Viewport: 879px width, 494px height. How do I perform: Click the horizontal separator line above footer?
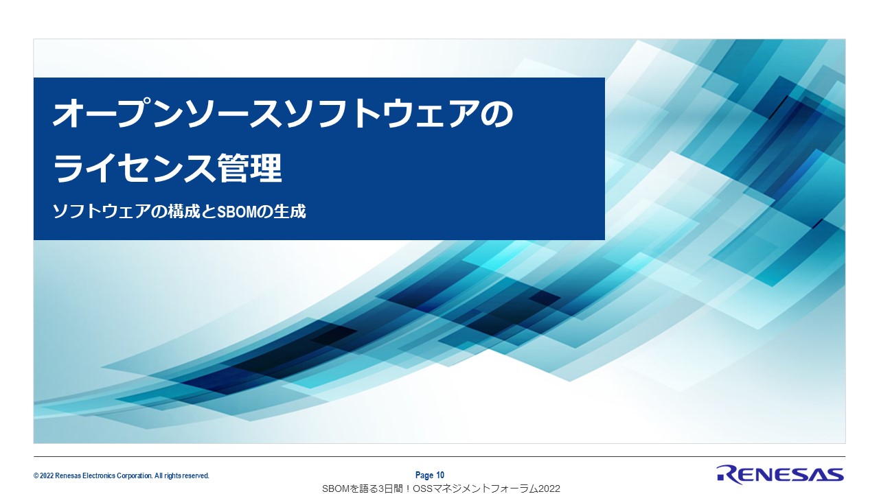click(x=439, y=456)
